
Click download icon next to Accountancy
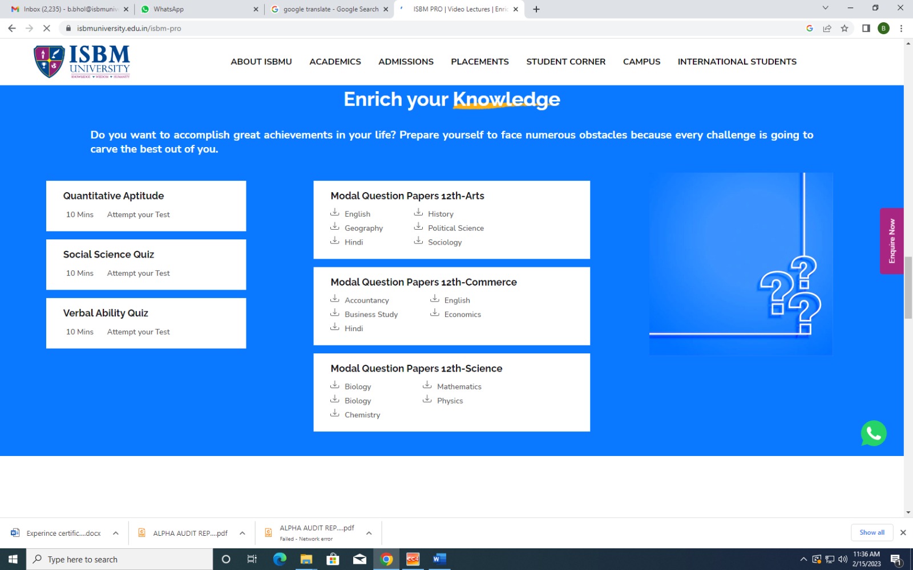coord(335,299)
